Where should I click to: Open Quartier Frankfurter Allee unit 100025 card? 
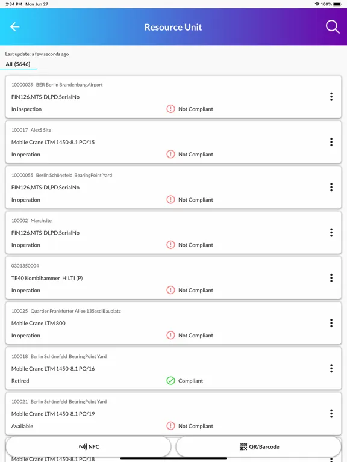click(x=173, y=323)
